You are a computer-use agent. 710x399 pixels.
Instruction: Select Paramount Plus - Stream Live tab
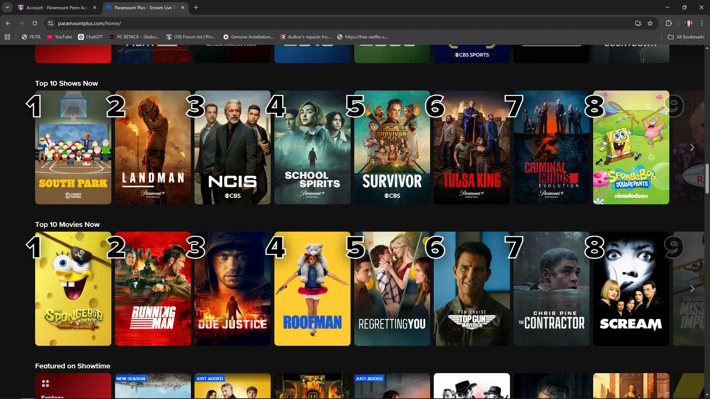tap(145, 7)
